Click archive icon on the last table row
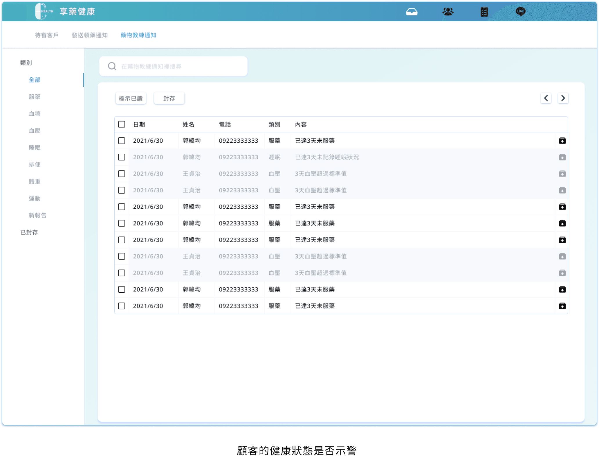The height and width of the screenshot is (458, 599). point(562,306)
